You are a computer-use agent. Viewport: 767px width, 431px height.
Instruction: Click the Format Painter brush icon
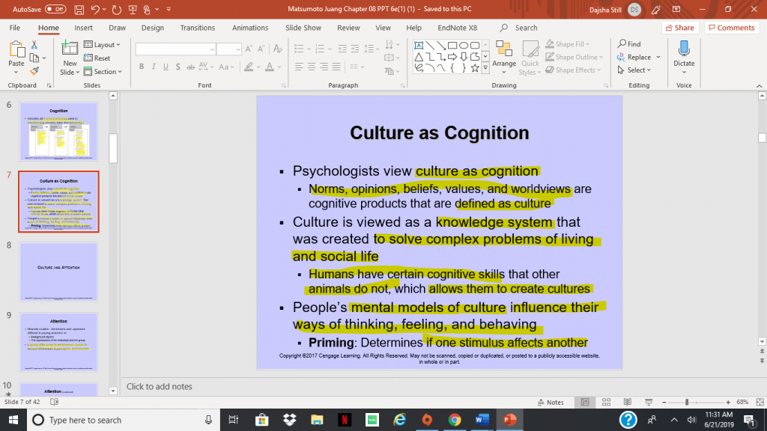[34, 71]
